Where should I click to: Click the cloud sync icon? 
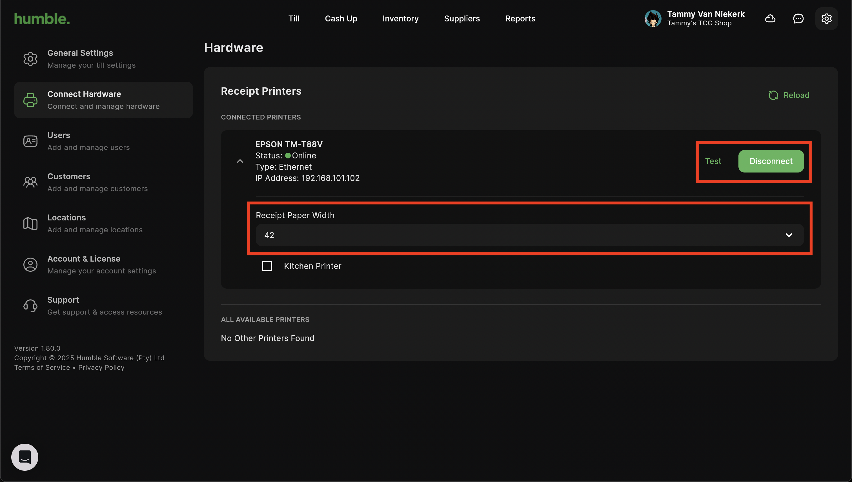pyautogui.click(x=770, y=19)
